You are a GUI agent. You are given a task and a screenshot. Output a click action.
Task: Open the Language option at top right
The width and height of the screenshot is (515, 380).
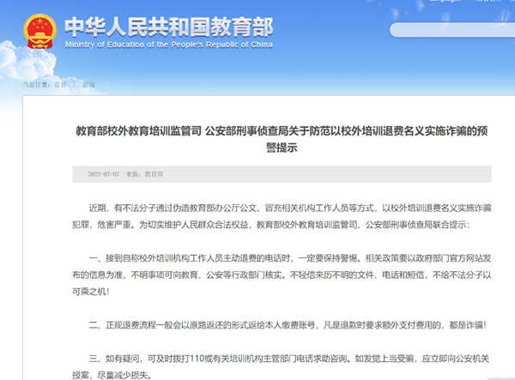click(x=444, y=3)
